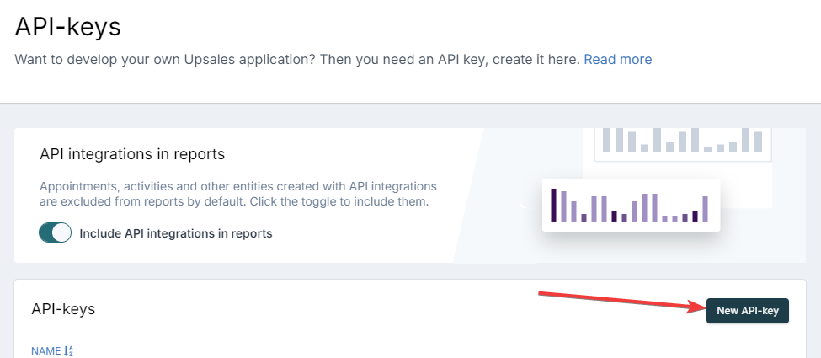The height and width of the screenshot is (358, 821).
Task: Open the Read more link
Action: click(x=618, y=59)
